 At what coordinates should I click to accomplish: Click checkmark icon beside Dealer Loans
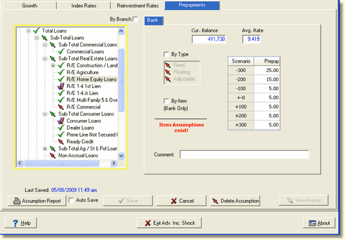tap(61, 128)
